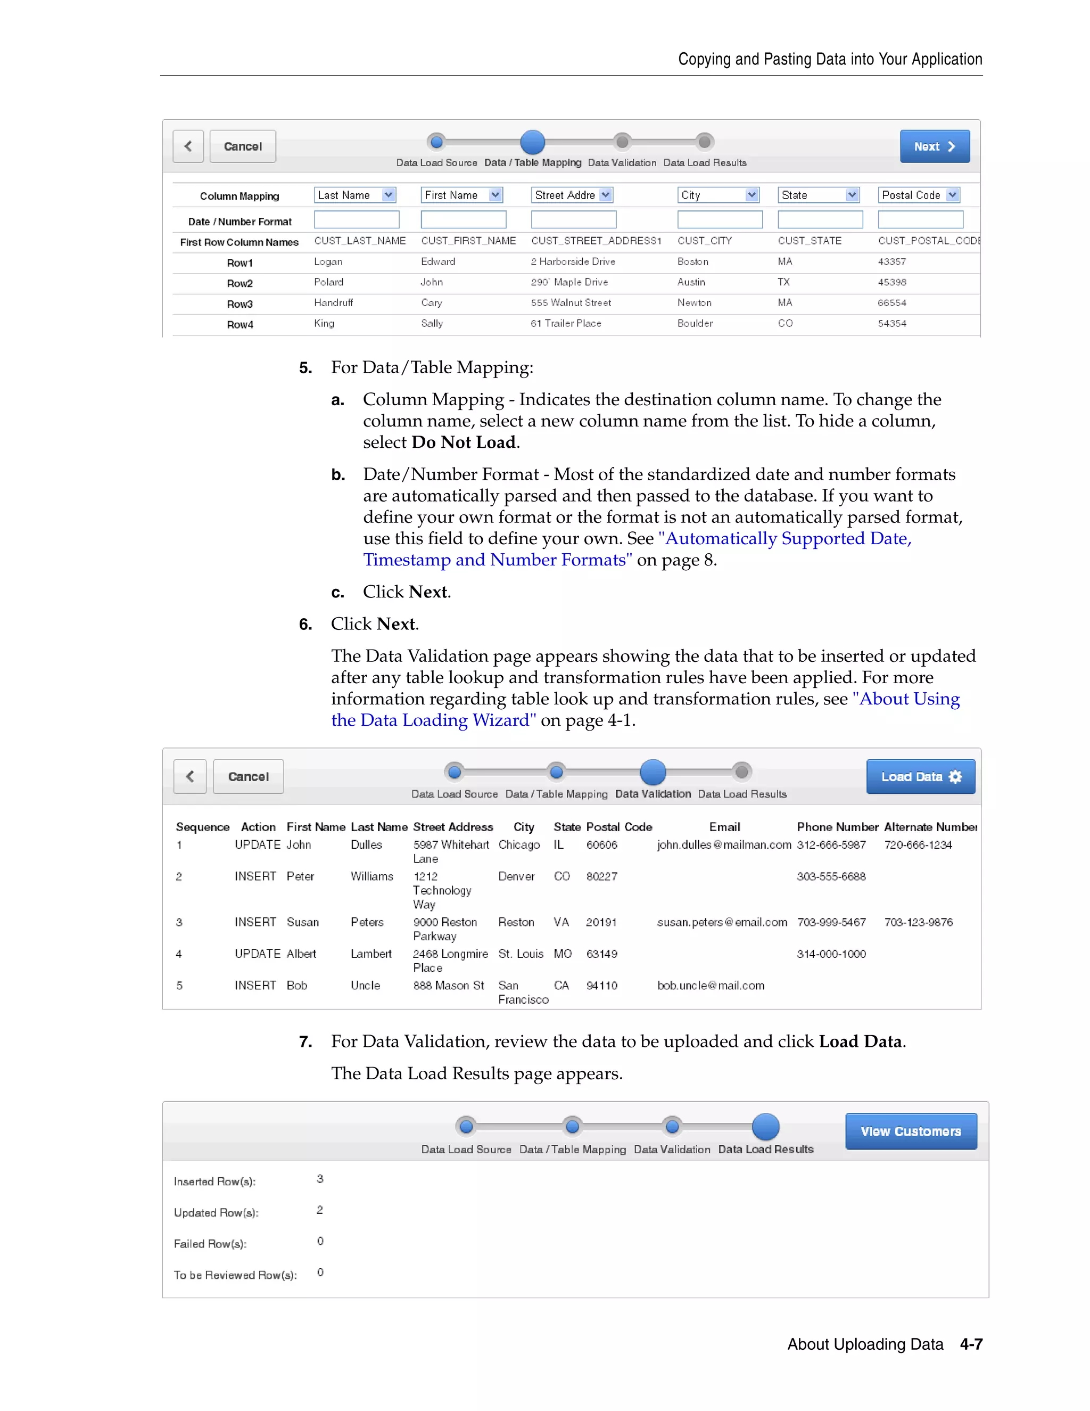Click the chevron arrow on the Next button
This screenshot has height=1411, width=1090.
click(951, 146)
